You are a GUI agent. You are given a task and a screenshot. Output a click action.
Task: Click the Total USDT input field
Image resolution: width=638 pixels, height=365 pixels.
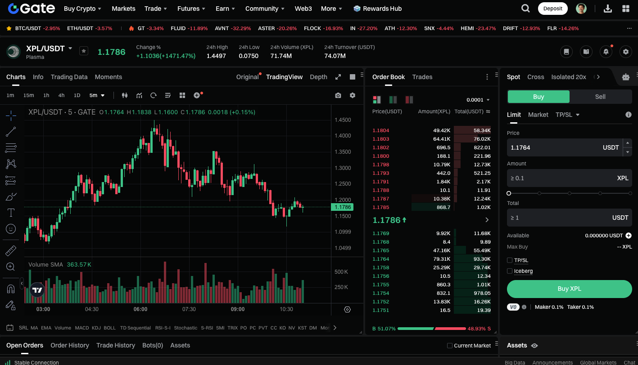(570, 218)
